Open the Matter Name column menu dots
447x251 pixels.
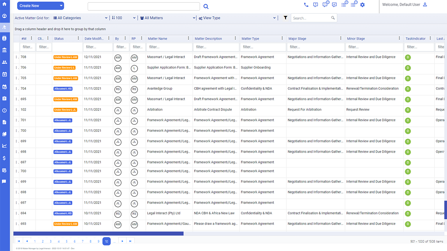click(188, 38)
